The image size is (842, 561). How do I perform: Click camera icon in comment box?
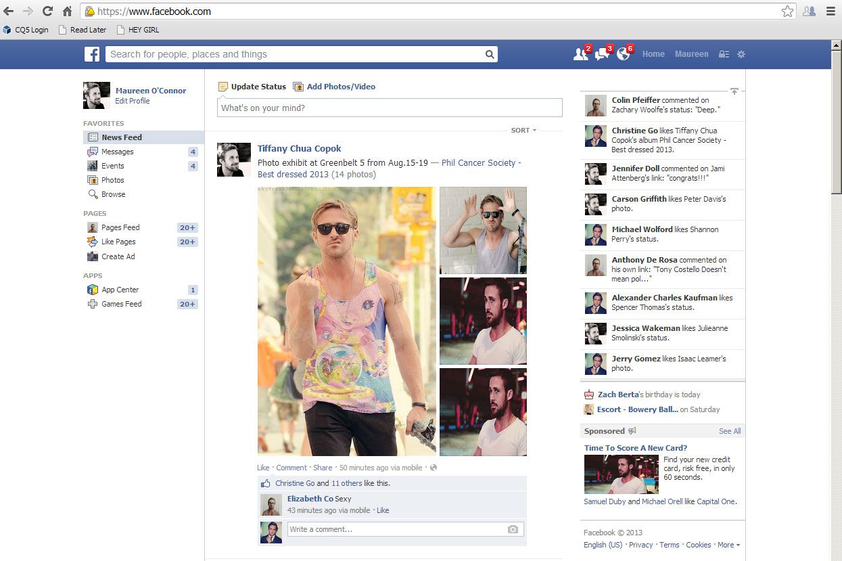(x=513, y=529)
